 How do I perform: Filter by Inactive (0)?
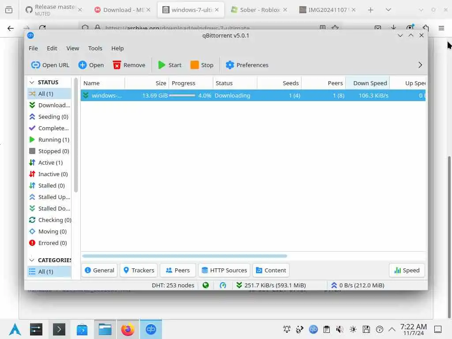(x=49, y=174)
